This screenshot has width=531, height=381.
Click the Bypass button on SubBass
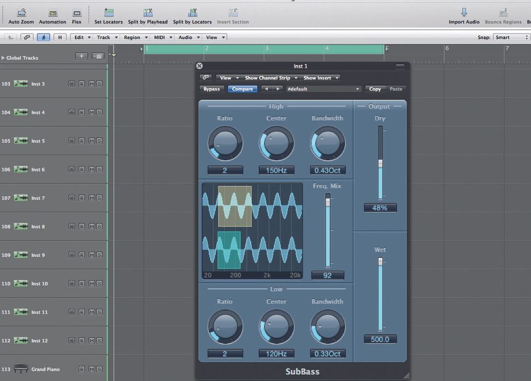tap(212, 89)
